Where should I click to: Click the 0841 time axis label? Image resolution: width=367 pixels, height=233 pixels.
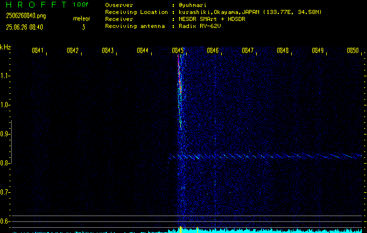[x=37, y=51]
